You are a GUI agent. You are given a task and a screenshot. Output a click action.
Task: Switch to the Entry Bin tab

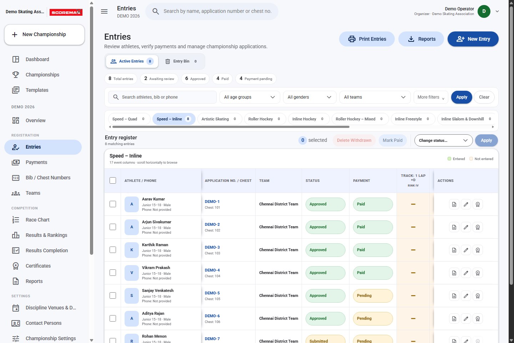(x=181, y=61)
